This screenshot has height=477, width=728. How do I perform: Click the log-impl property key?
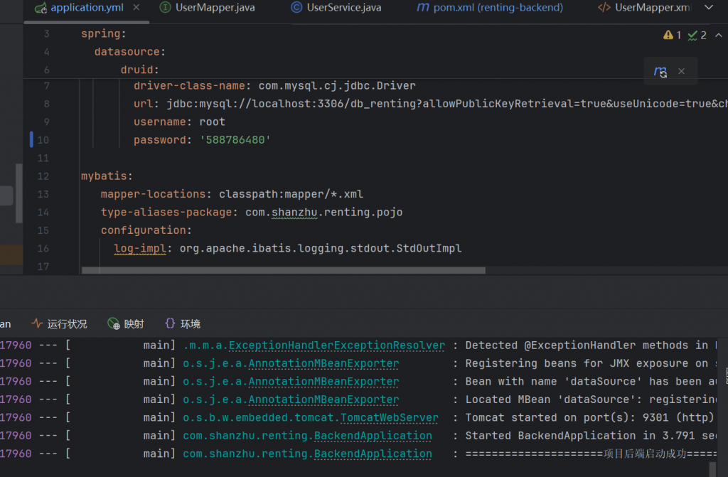(141, 248)
